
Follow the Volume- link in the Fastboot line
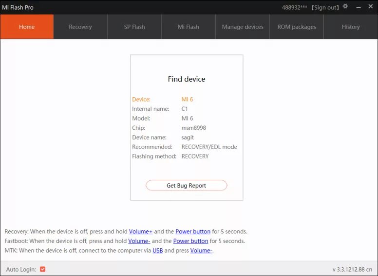(139, 241)
